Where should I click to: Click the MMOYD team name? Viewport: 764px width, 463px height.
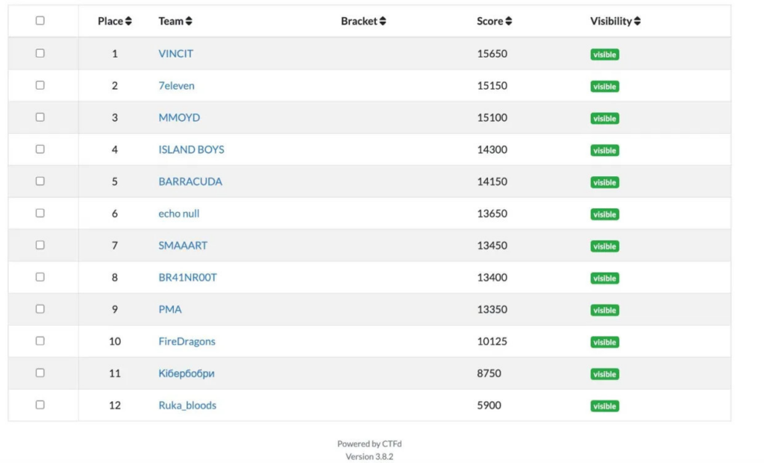[179, 118]
